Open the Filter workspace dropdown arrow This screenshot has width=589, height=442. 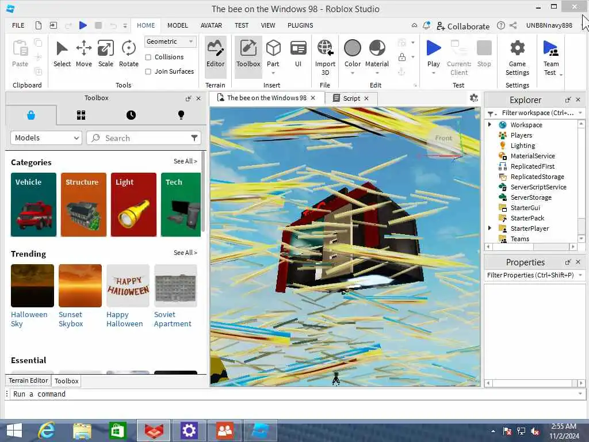(580, 113)
